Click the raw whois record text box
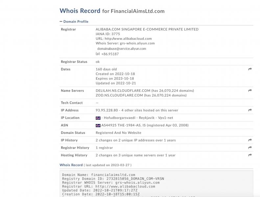The width and height of the screenshot is (260, 197). coord(156,184)
